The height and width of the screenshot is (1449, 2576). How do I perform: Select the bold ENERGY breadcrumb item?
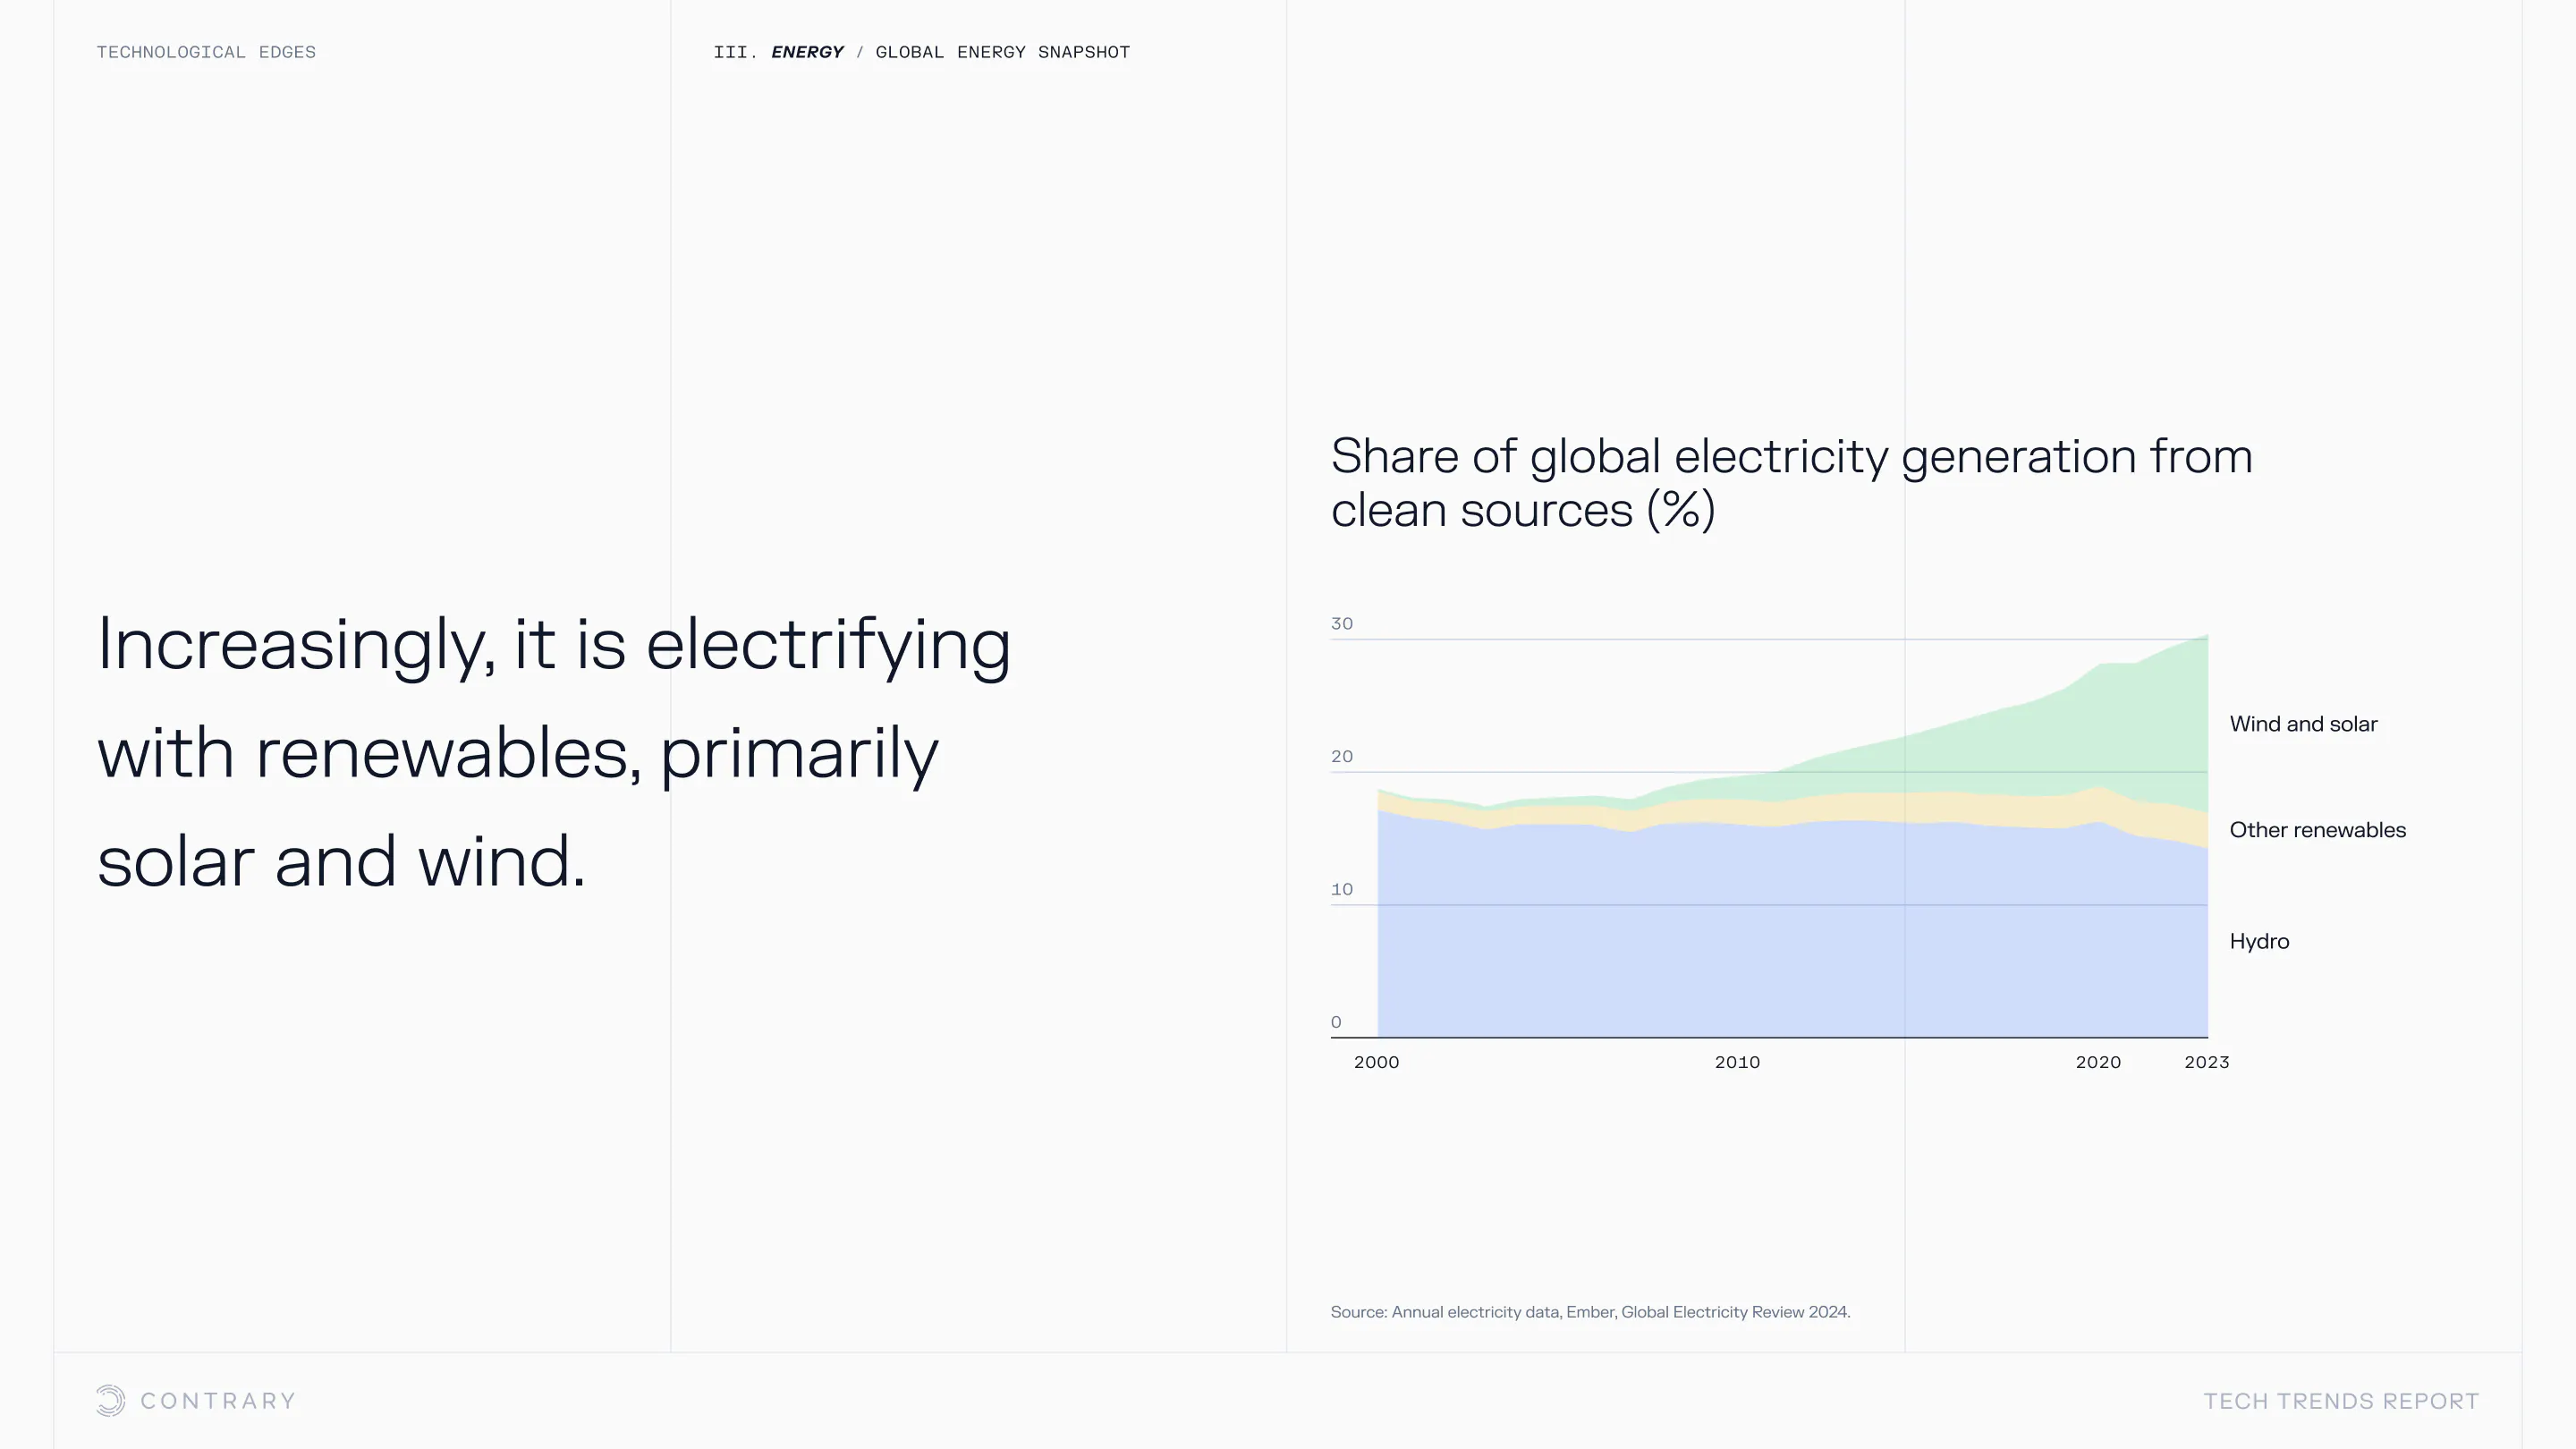[807, 52]
